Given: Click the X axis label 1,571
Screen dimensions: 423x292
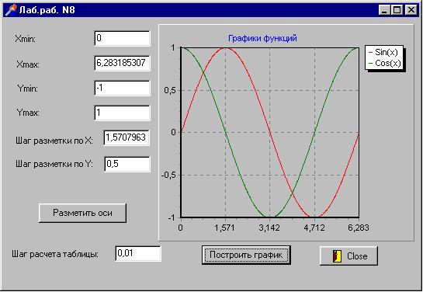Looking at the screenshot, I should click(x=225, y=228).
